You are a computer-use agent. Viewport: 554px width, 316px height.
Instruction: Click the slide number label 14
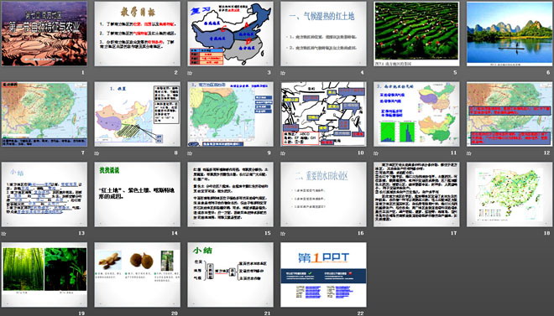175,233
